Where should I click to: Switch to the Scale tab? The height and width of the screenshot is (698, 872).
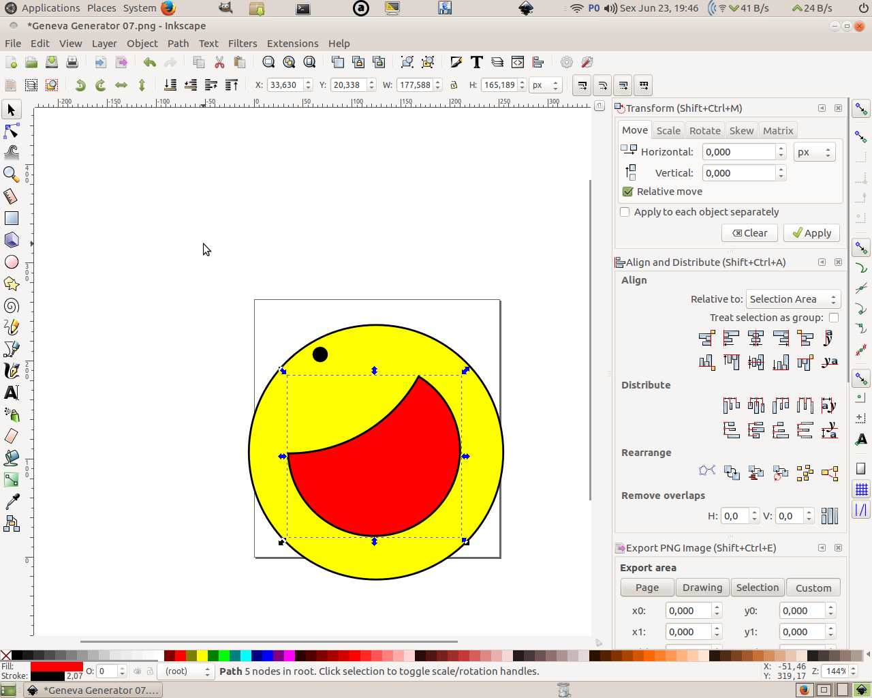pos(668,131)
